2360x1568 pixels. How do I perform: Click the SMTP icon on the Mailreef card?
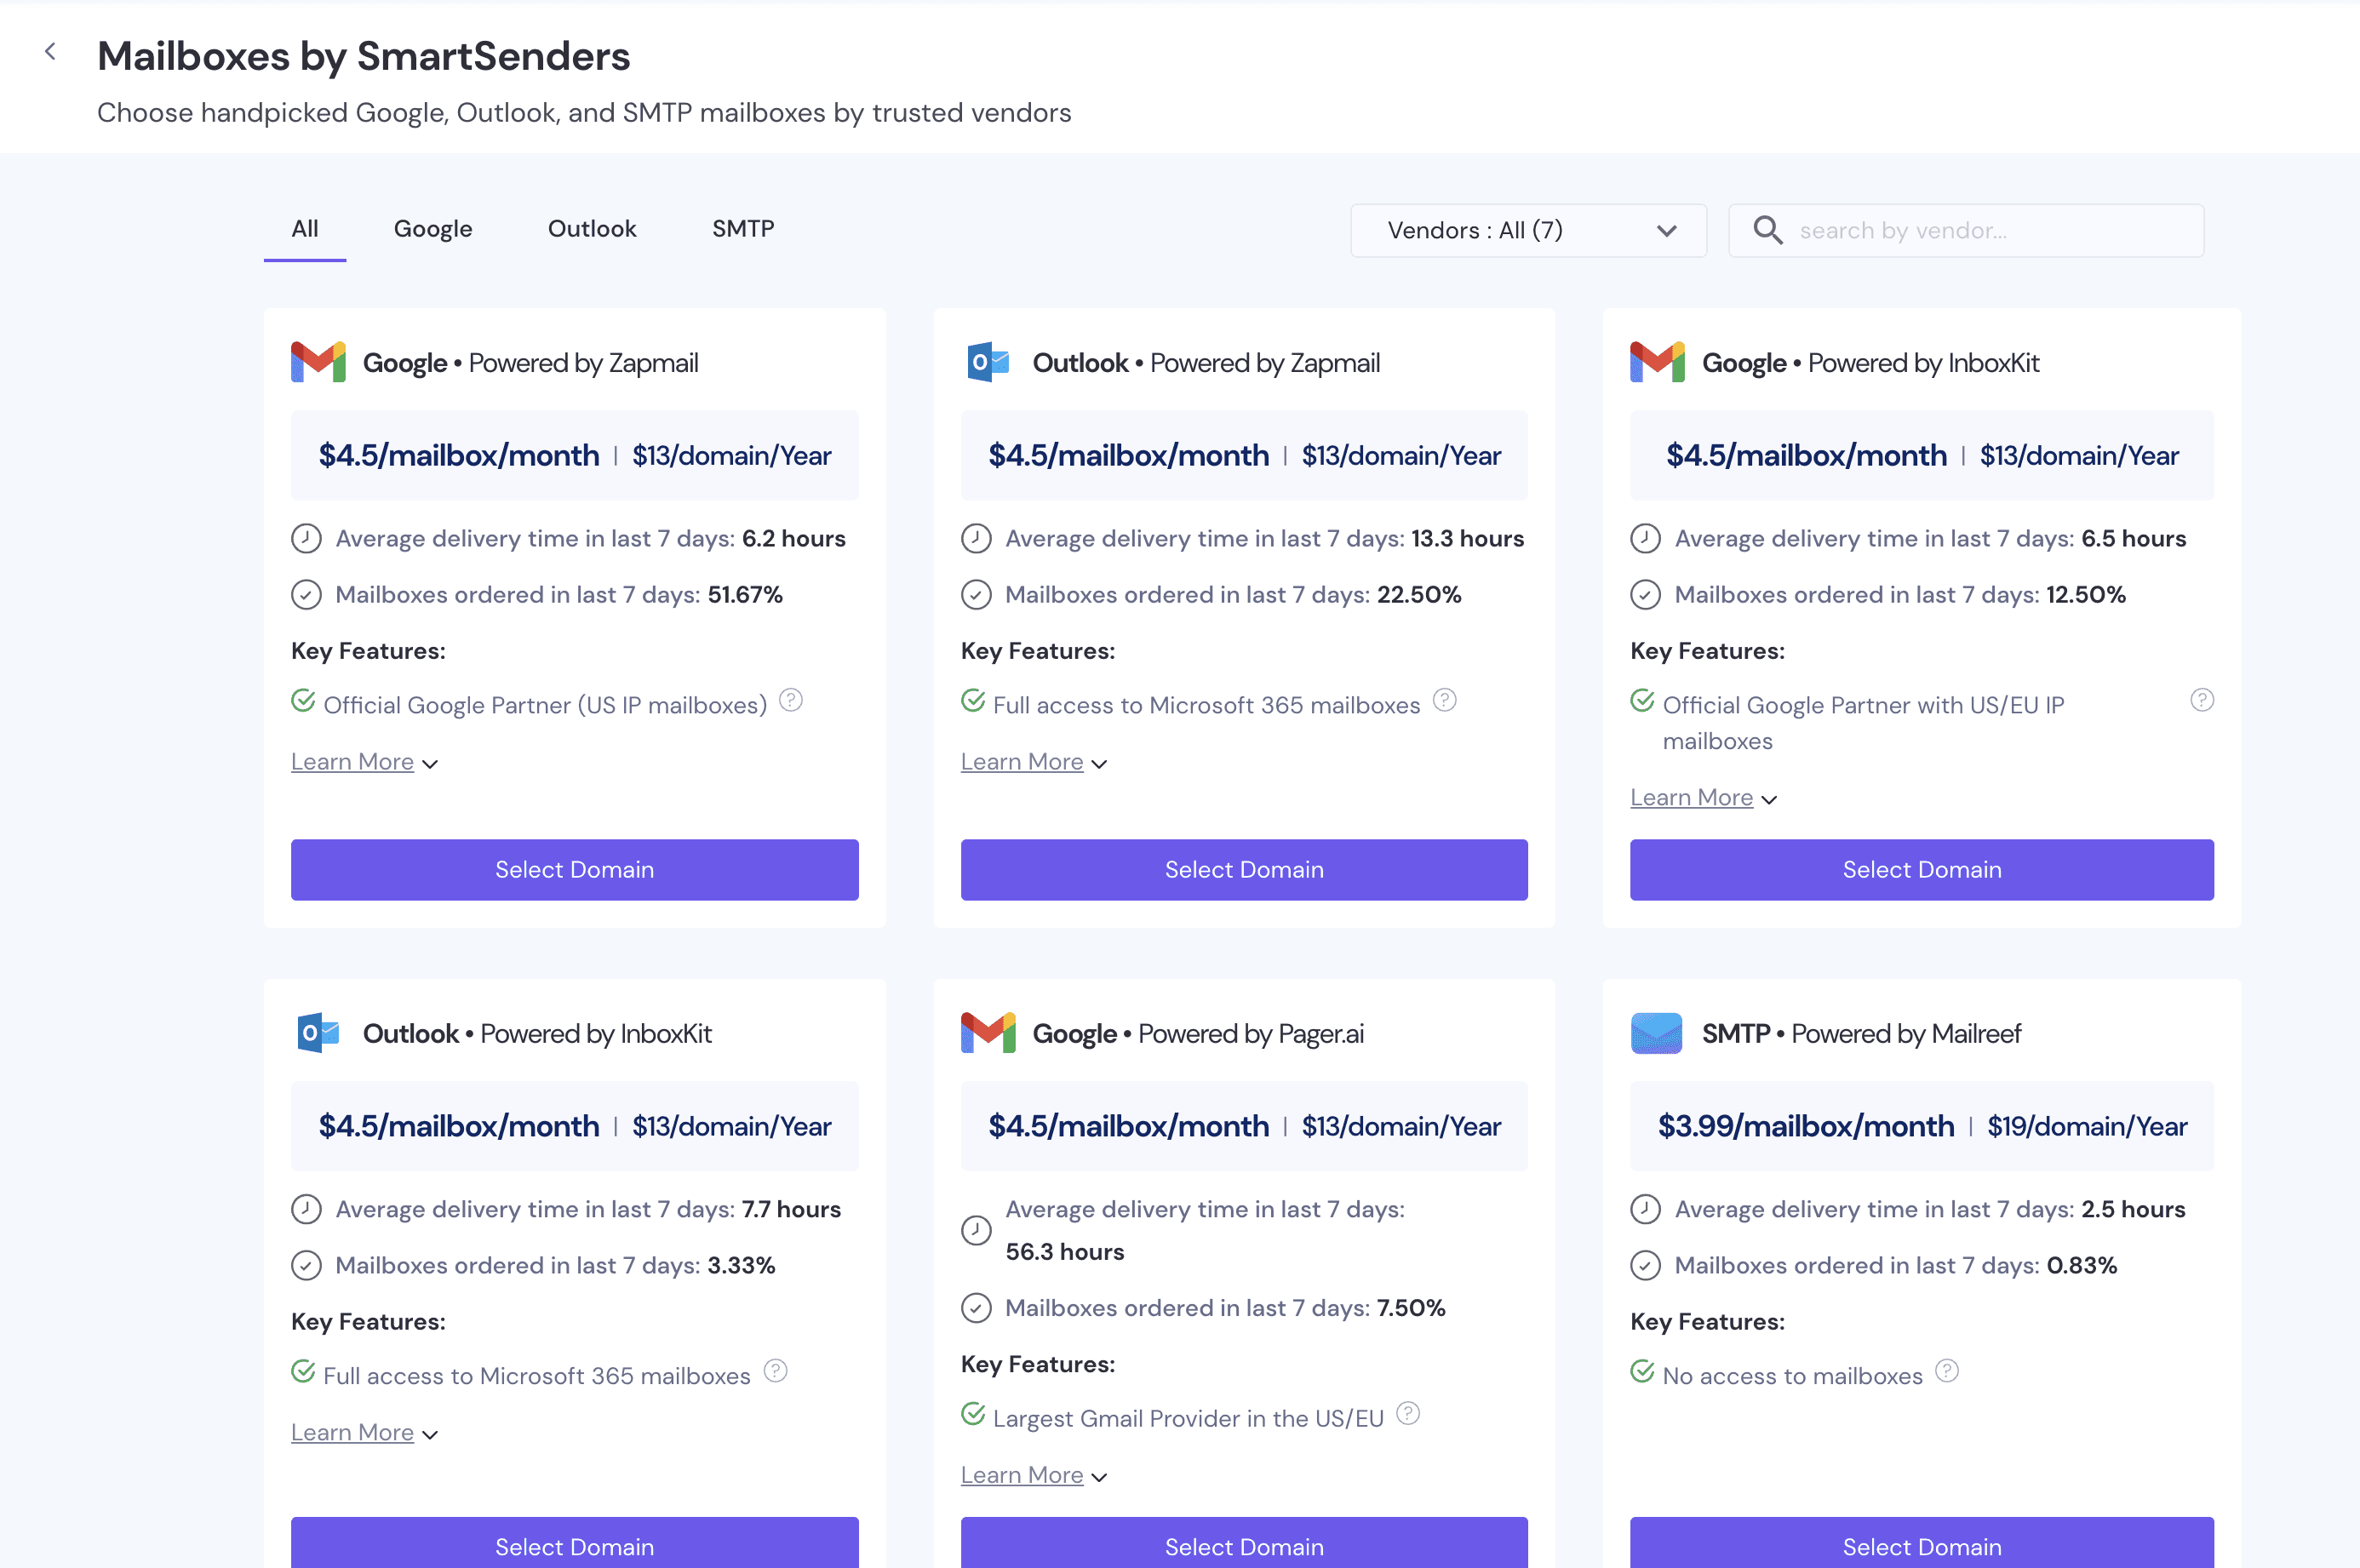pyautogui.click(x=1656, y=1033)
